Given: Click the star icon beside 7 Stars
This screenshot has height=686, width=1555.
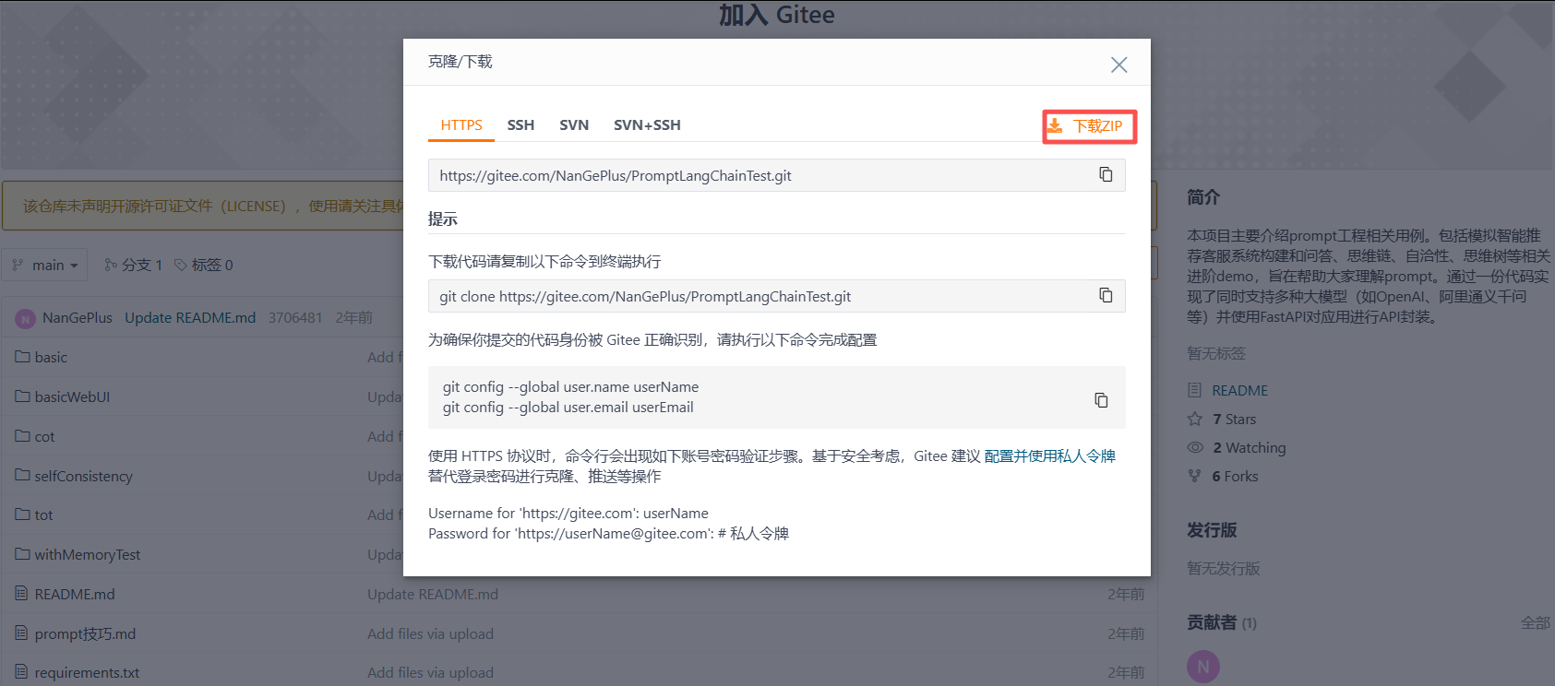Looking at the screenshot, I should point(1195,419).
